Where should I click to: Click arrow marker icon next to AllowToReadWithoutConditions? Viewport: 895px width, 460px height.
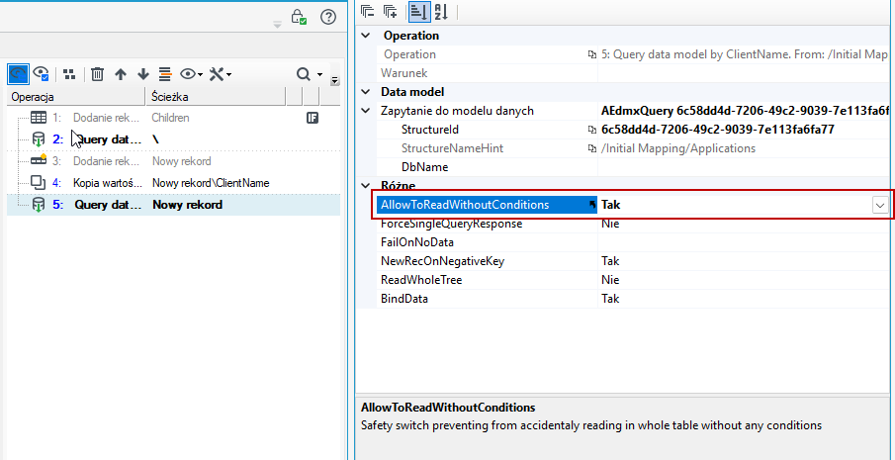592,205
